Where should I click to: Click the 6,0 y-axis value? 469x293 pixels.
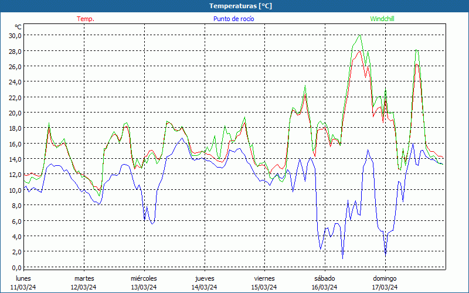(16, 221)
